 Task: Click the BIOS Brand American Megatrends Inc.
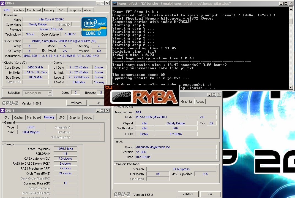click(176, 147)
